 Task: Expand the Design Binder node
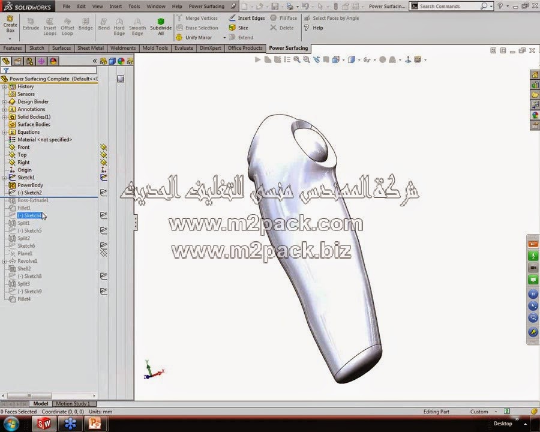(x=4, y=102)
